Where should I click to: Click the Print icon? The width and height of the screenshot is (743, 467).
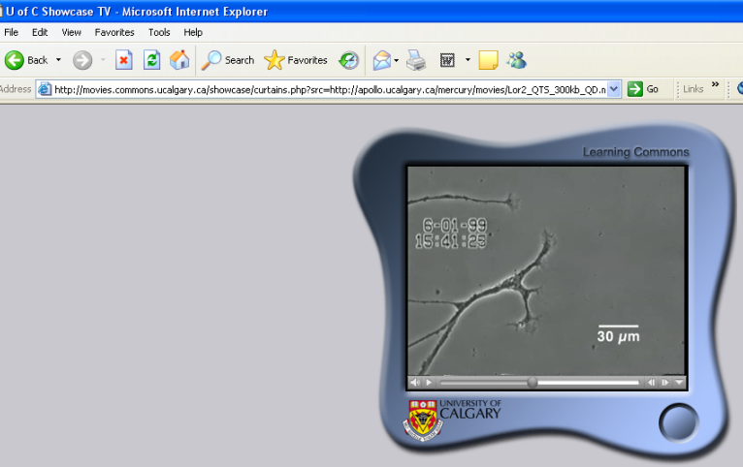click(416, 60)
